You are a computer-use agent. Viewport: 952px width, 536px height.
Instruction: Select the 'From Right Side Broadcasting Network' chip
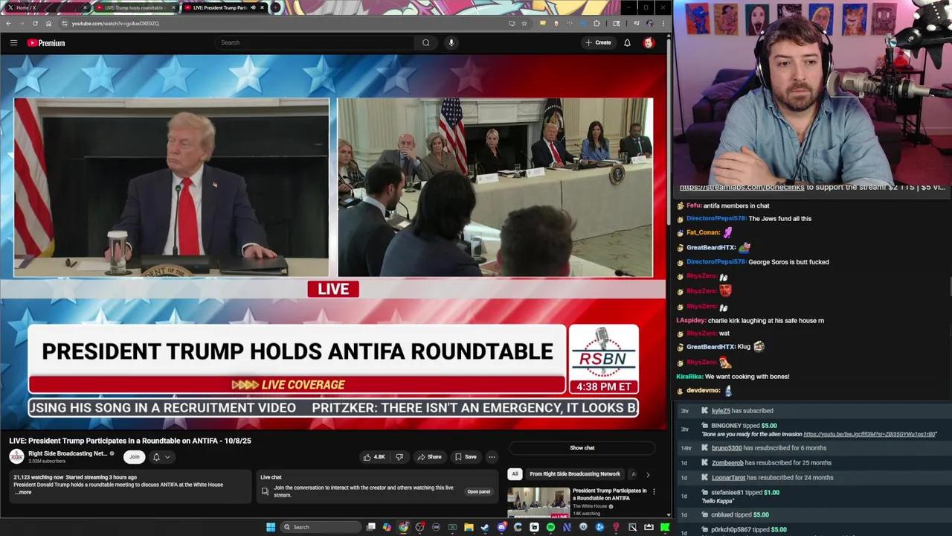point(574,474)
